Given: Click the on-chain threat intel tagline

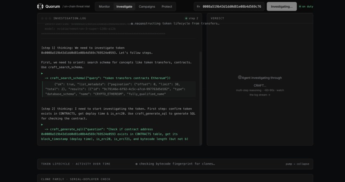Looking at the screenshot, I should [76, 6].
